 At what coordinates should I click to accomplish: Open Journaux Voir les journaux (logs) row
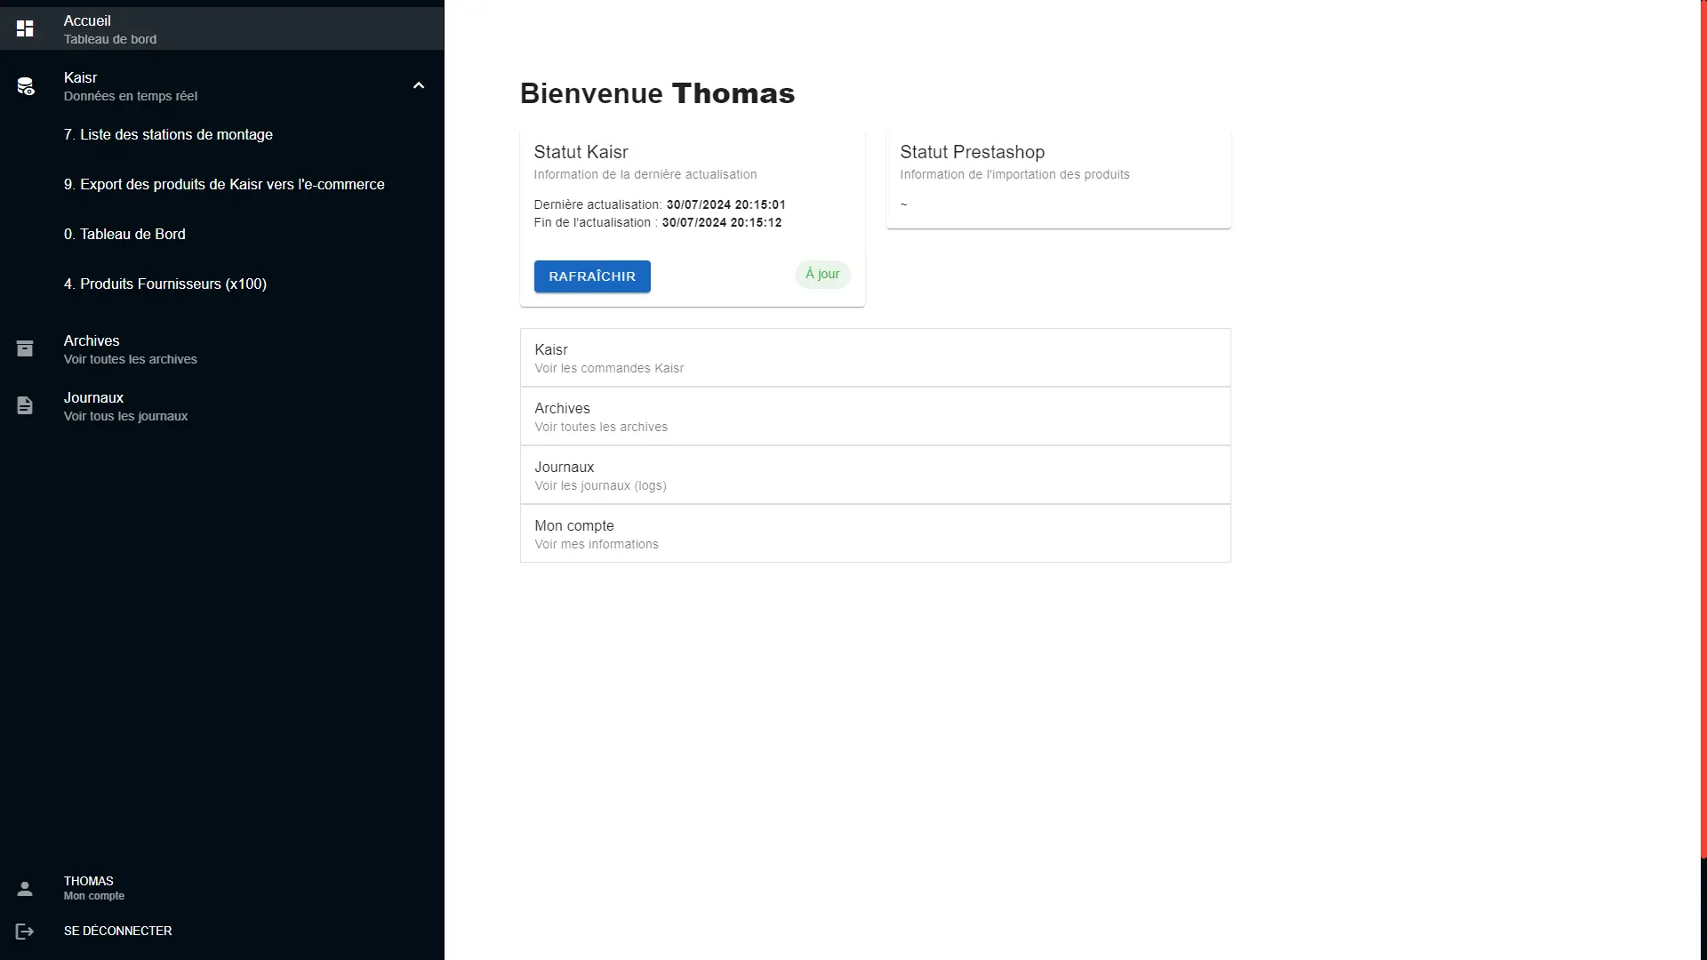coord(876,475)
